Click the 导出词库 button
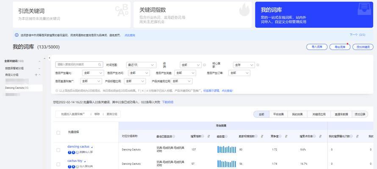 click(340, 47)
